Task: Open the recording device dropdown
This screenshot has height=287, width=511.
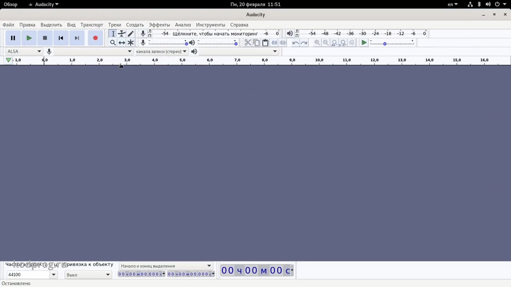Action: [93, 51]
